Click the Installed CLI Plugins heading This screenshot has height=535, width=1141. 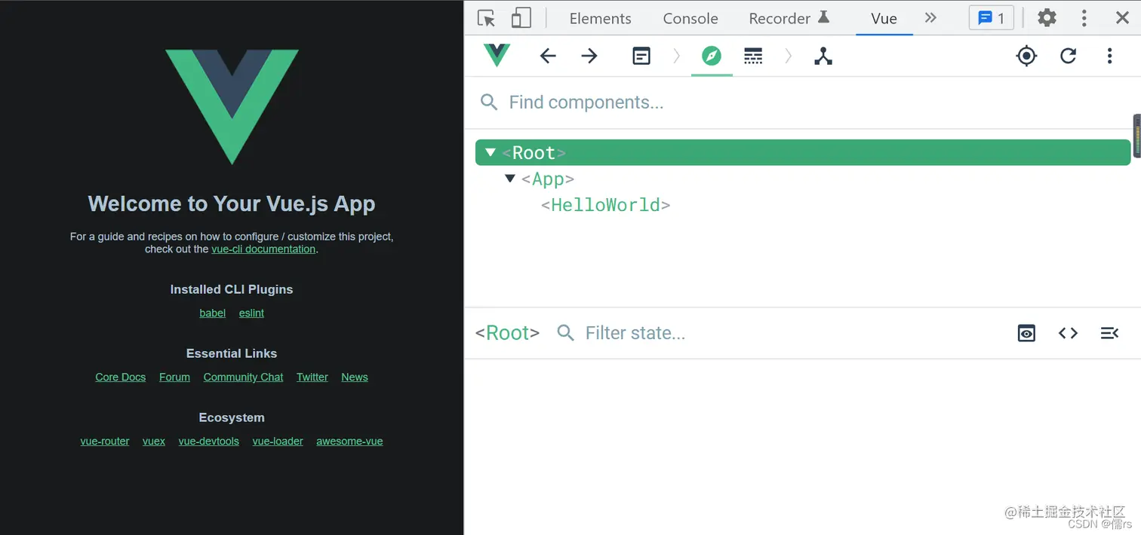232,289
